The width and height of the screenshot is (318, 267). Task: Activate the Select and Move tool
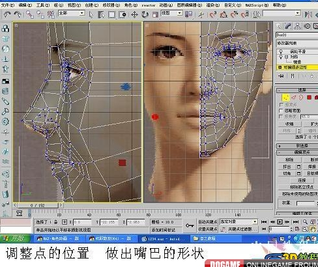[x=134, y=15]
